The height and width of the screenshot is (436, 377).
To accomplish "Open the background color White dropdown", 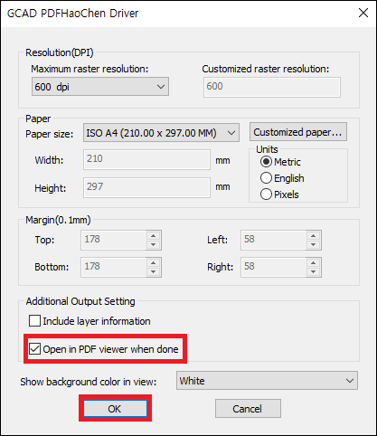I will [267, 381].
